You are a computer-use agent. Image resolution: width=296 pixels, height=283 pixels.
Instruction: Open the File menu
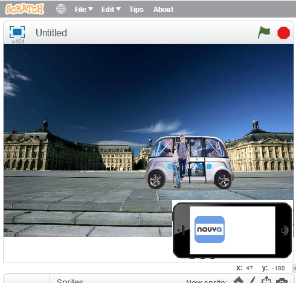83,9
